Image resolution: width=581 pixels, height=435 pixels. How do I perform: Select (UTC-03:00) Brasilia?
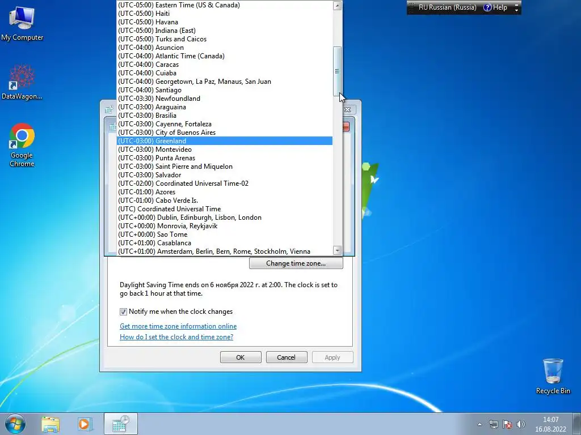225,116
